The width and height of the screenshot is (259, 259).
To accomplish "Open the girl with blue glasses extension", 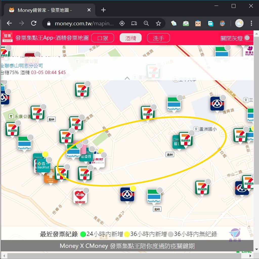I will click(222, 23).
